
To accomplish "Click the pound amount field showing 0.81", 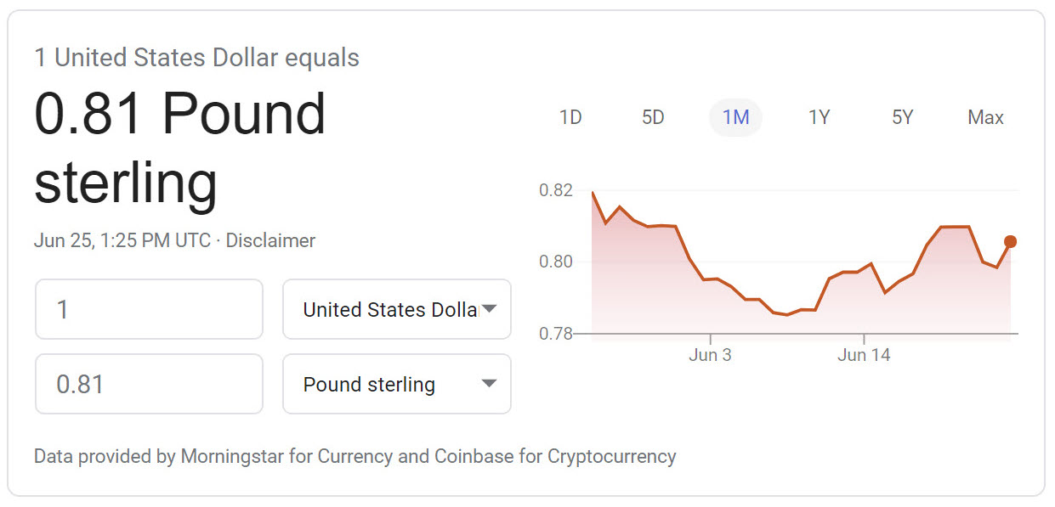I will (x=149, y=384).
